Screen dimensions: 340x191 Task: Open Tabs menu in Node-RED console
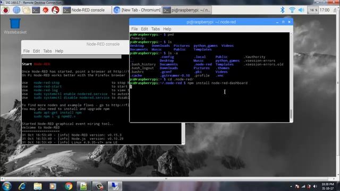point(47,51)
